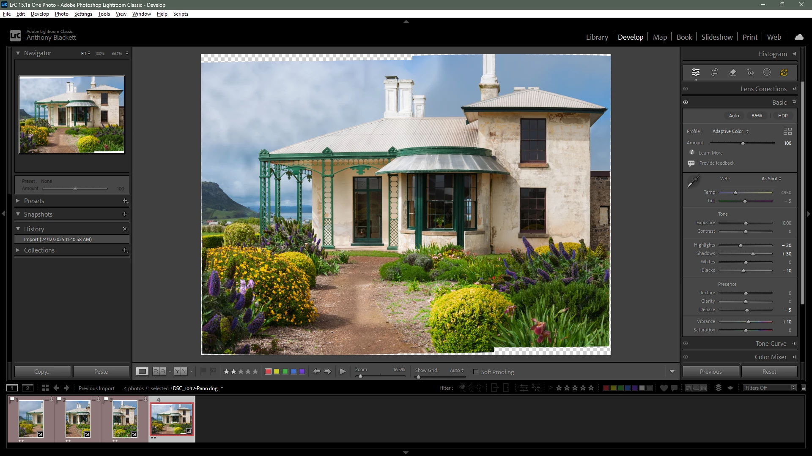This screenshot has width=812, height=456.
Task: Open the profile browser grid icon
Action: tap(787, 131)
